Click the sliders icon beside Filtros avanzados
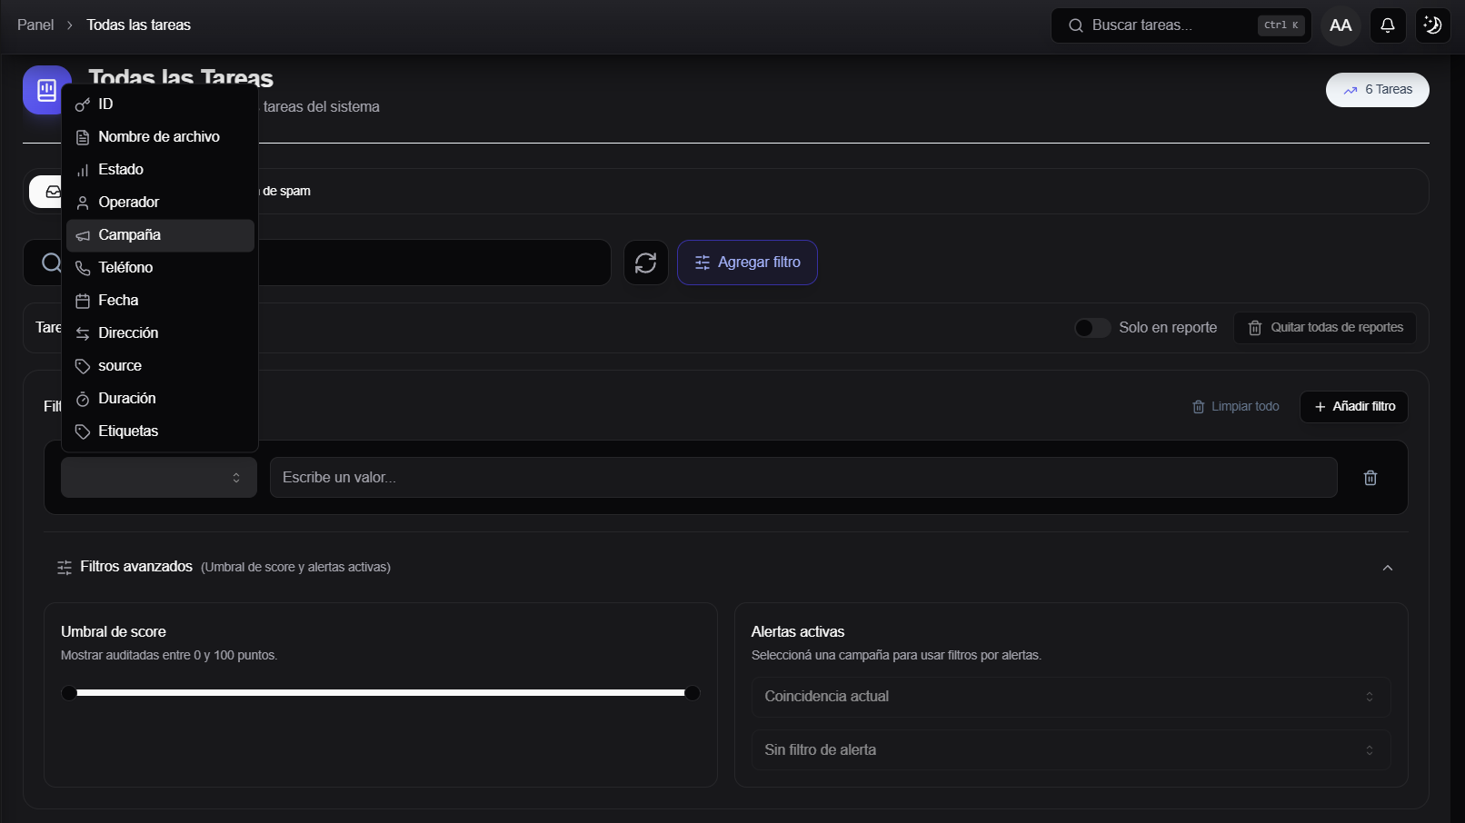This screenshot has height=823, width=1465. point(65,568)
